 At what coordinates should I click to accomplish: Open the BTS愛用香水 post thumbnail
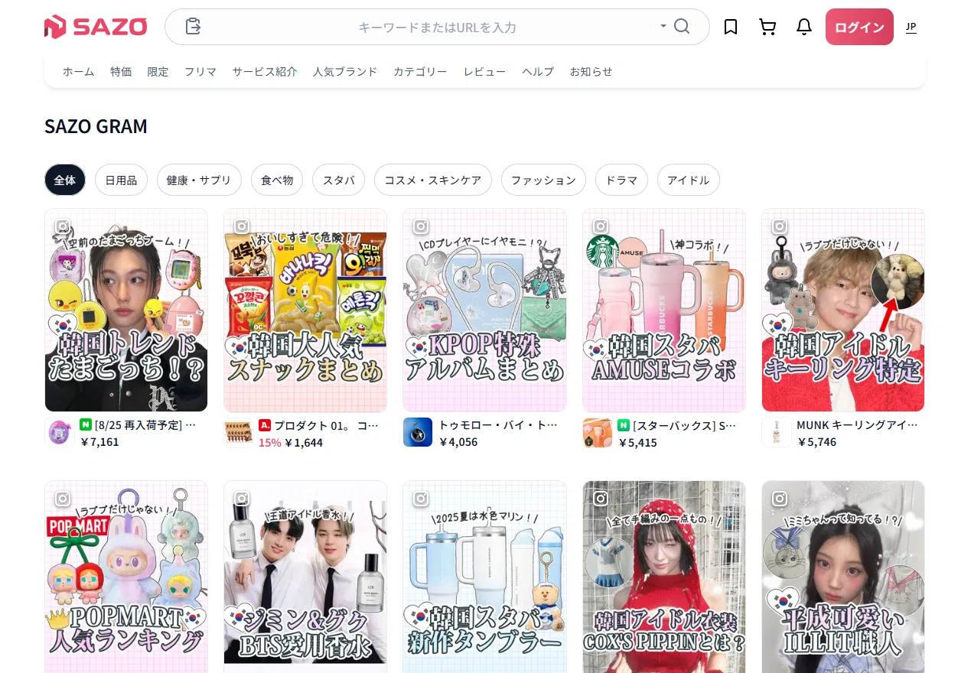(x=305, y=577)
